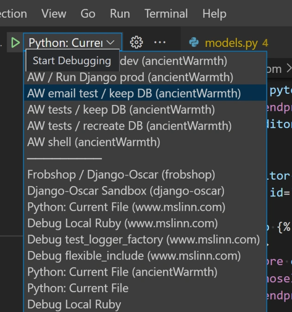Open the debug views ellipsis menu
Screen dimensions: 292x312
[160, 43]
